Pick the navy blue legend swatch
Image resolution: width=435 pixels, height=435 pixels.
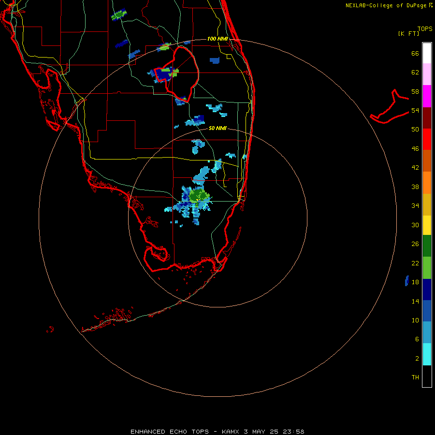click(427, 290)
